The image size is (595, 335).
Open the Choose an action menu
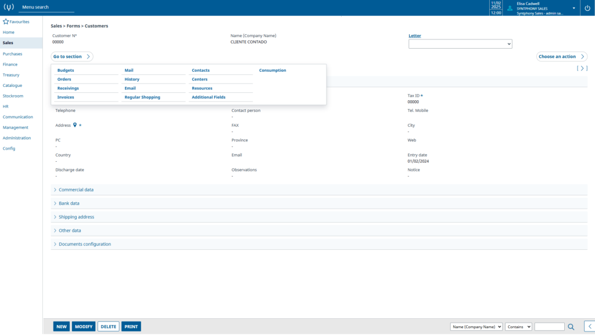click(x=562, y=56)
